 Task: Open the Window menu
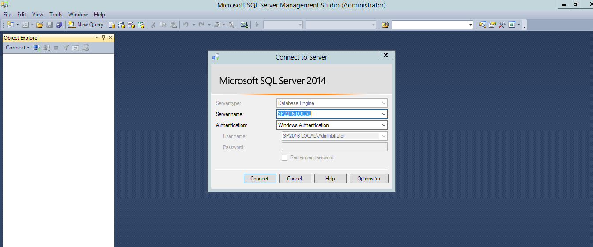tap(78, 15)
